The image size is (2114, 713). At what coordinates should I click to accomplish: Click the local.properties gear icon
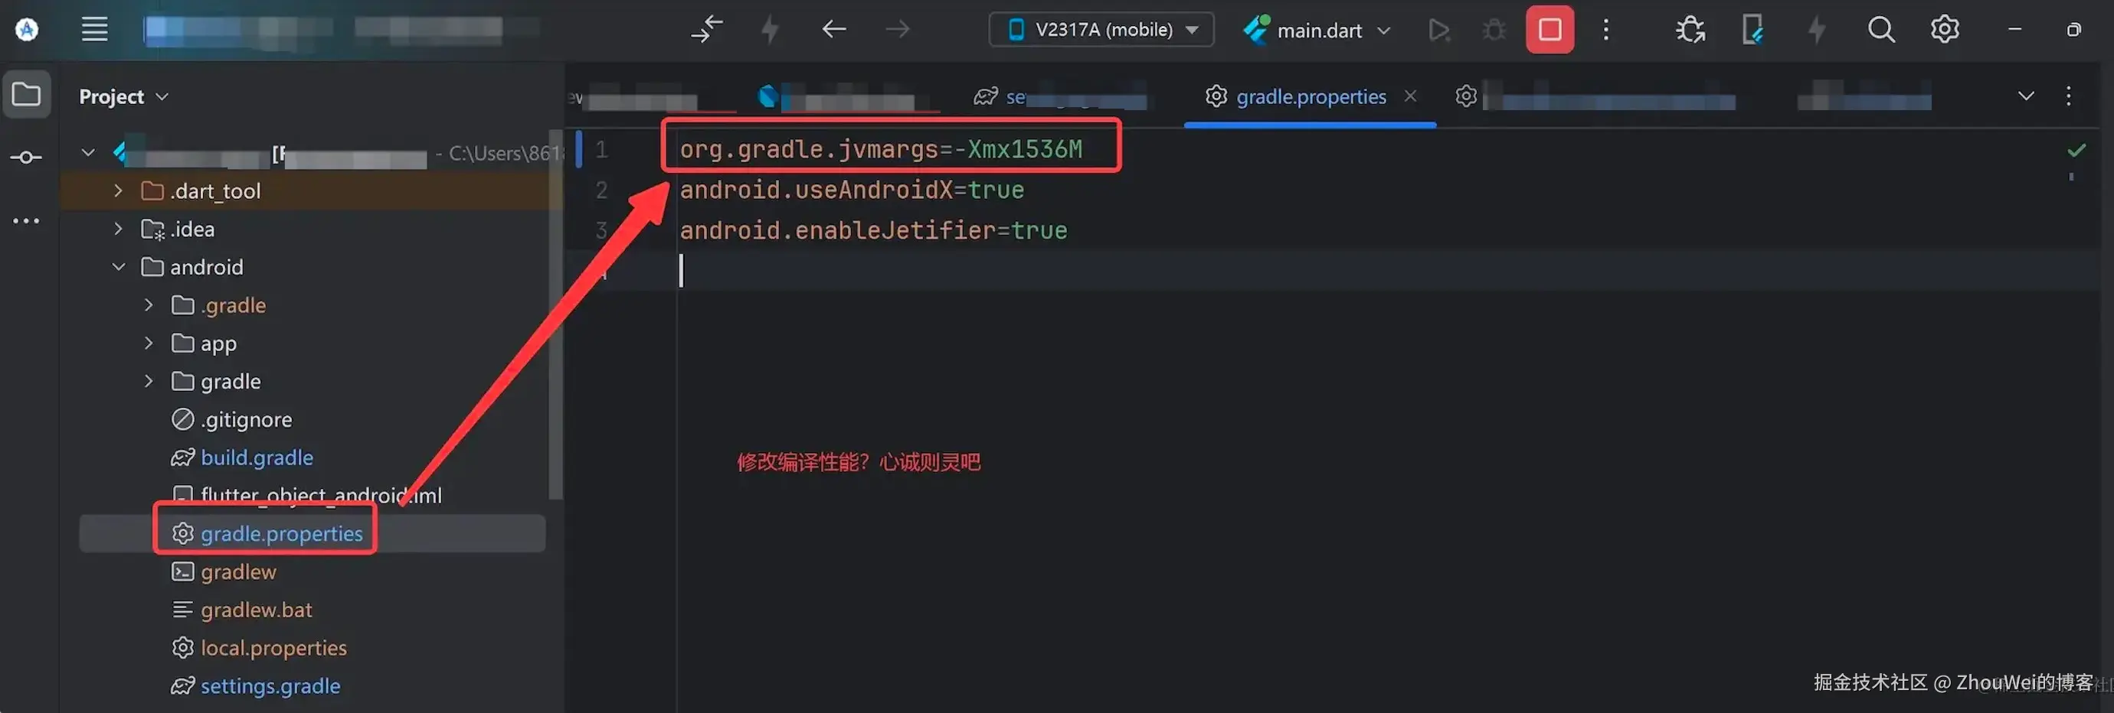click(x=182, y=648)
